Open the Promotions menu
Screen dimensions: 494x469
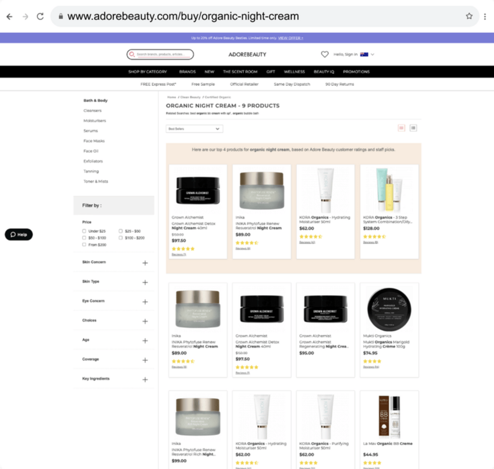(356, 72)
